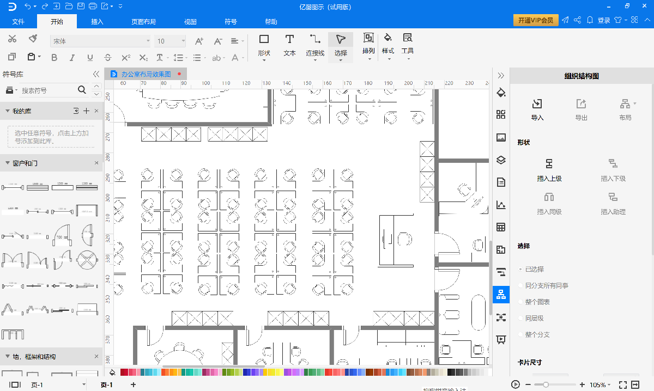Click the Cut scissors icon

tap(13, 39)
